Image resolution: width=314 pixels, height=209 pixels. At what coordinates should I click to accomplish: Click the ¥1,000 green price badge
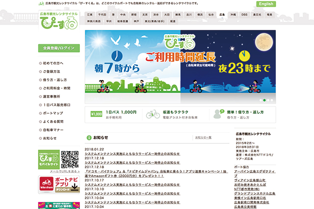pos(96,114)
